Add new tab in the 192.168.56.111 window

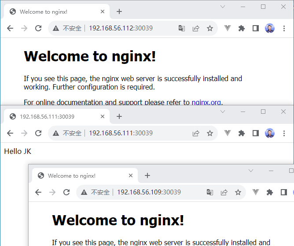(x=119, y=117)
